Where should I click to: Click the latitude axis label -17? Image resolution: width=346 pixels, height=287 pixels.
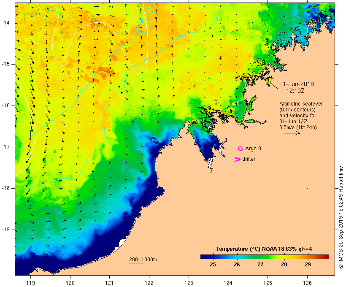pyautogui.click(x=5, y=147)
